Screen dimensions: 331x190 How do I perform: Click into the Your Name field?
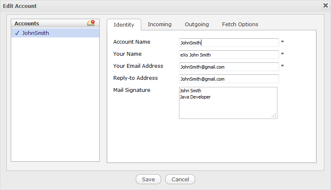click(x=229, y=54)
